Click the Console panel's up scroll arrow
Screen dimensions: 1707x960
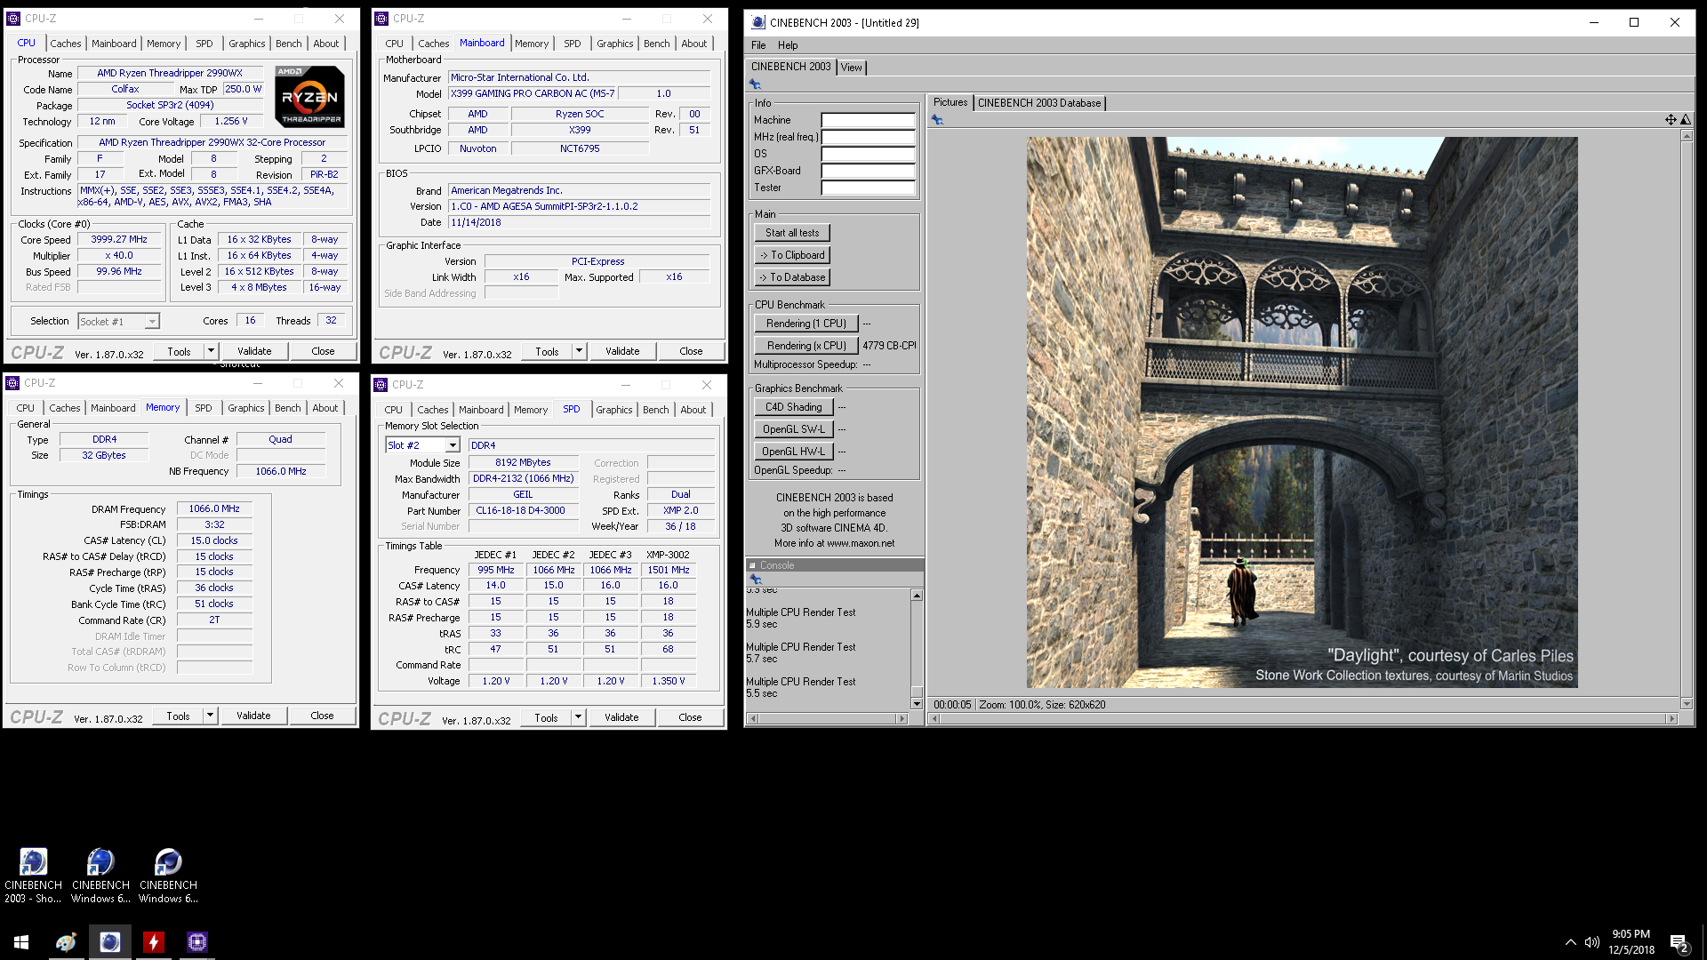[x=917, y=596]
